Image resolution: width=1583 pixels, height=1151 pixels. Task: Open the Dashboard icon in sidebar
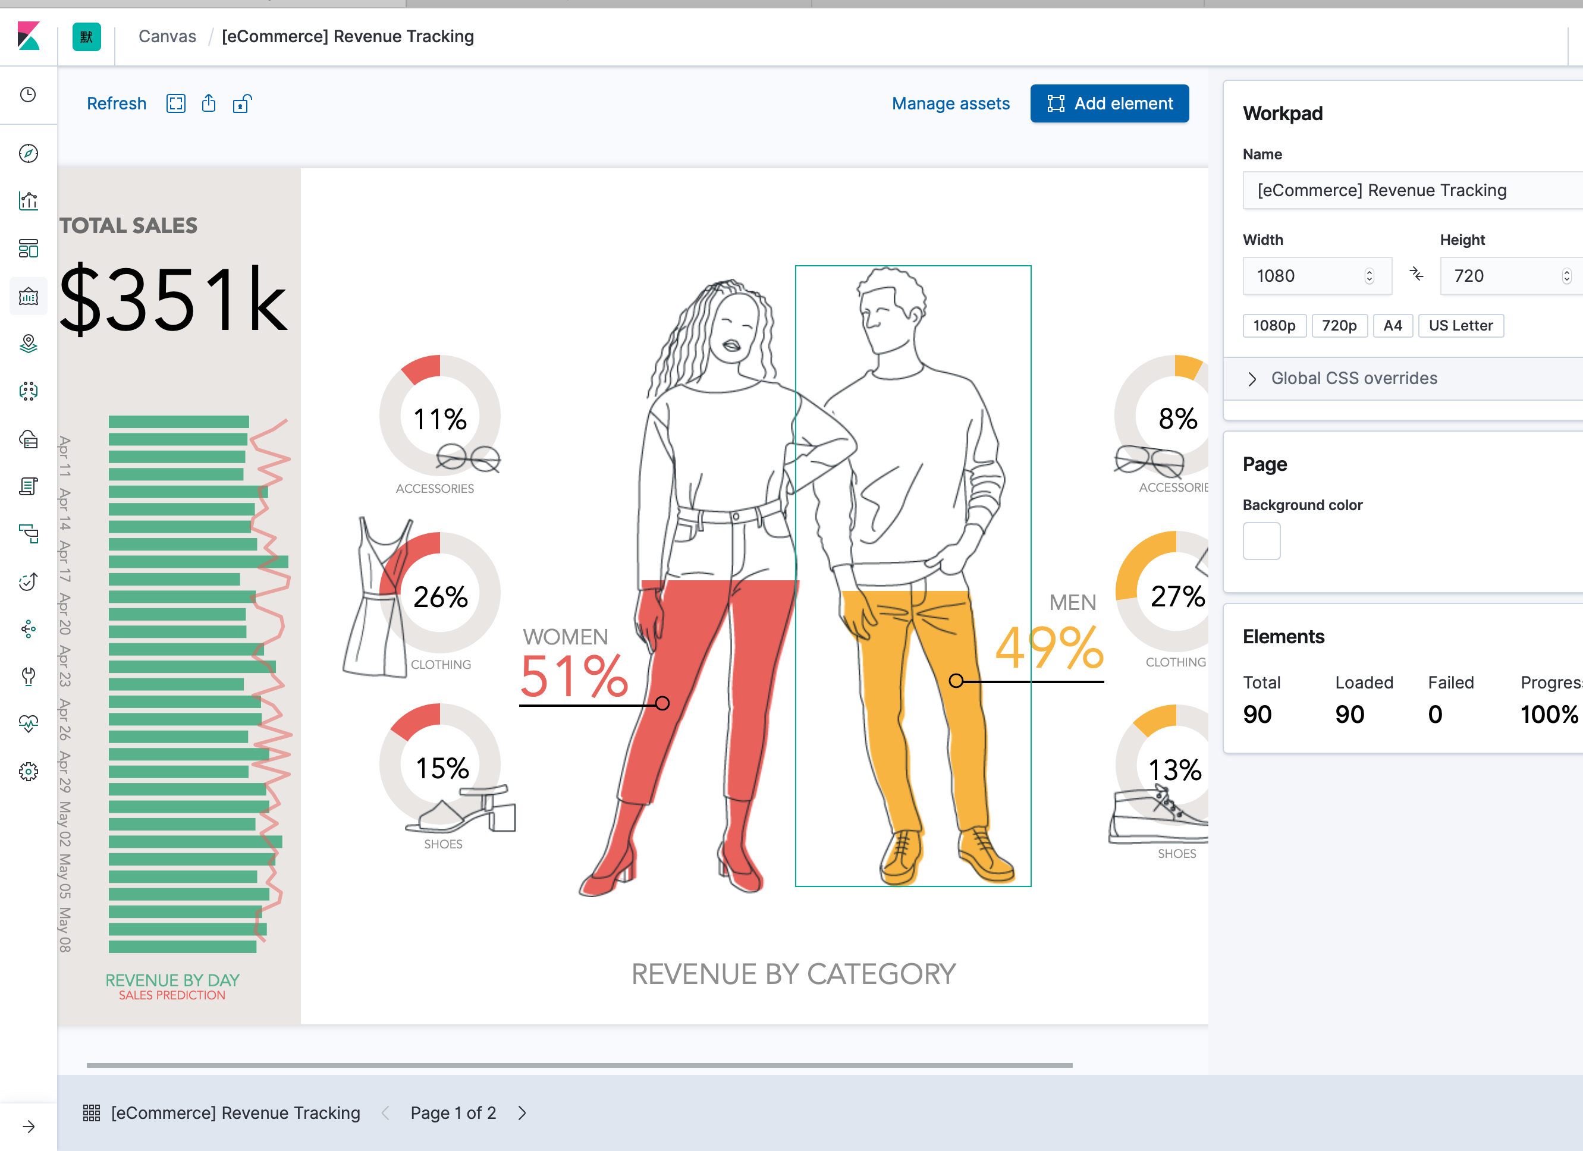[x=29, y=249]
